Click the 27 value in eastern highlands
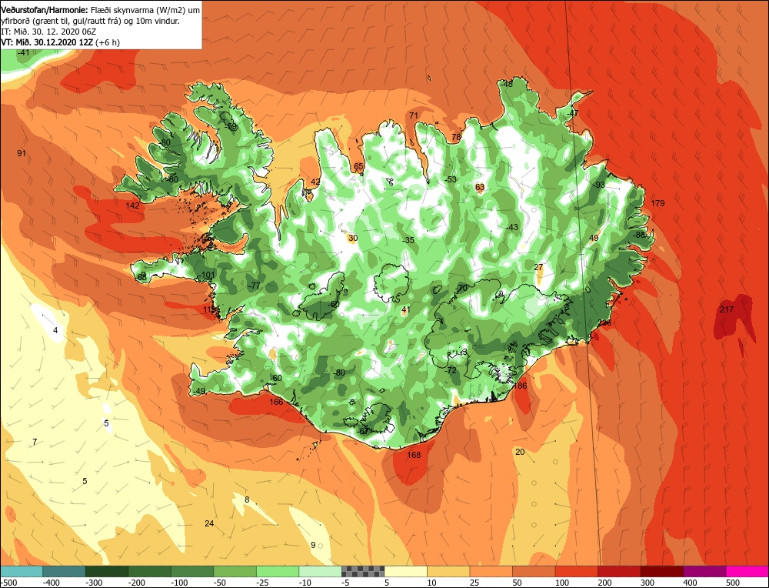This screenshot has height=588, width=769. 538,268
